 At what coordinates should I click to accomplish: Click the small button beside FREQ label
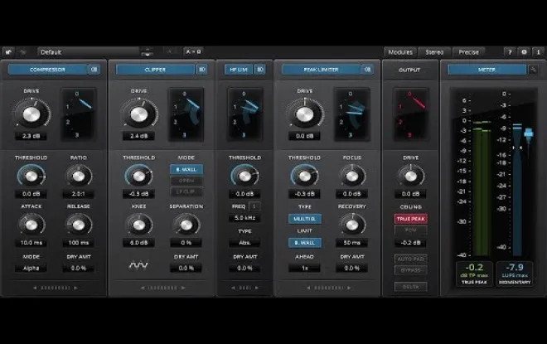254,206
